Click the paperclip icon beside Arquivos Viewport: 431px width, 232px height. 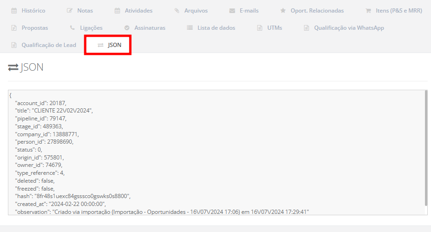tap(177, 10)
